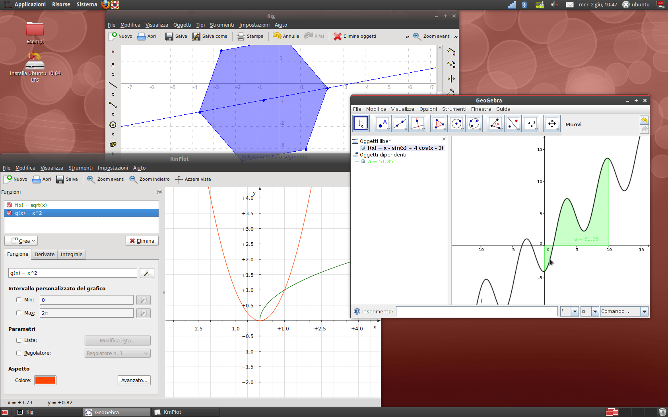Select the line through two points tool
The image size is (668, 417).
click(400, 124)
